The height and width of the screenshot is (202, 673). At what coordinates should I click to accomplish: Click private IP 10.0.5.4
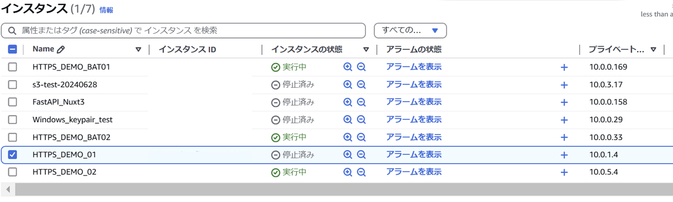click(x=603, y=172)
